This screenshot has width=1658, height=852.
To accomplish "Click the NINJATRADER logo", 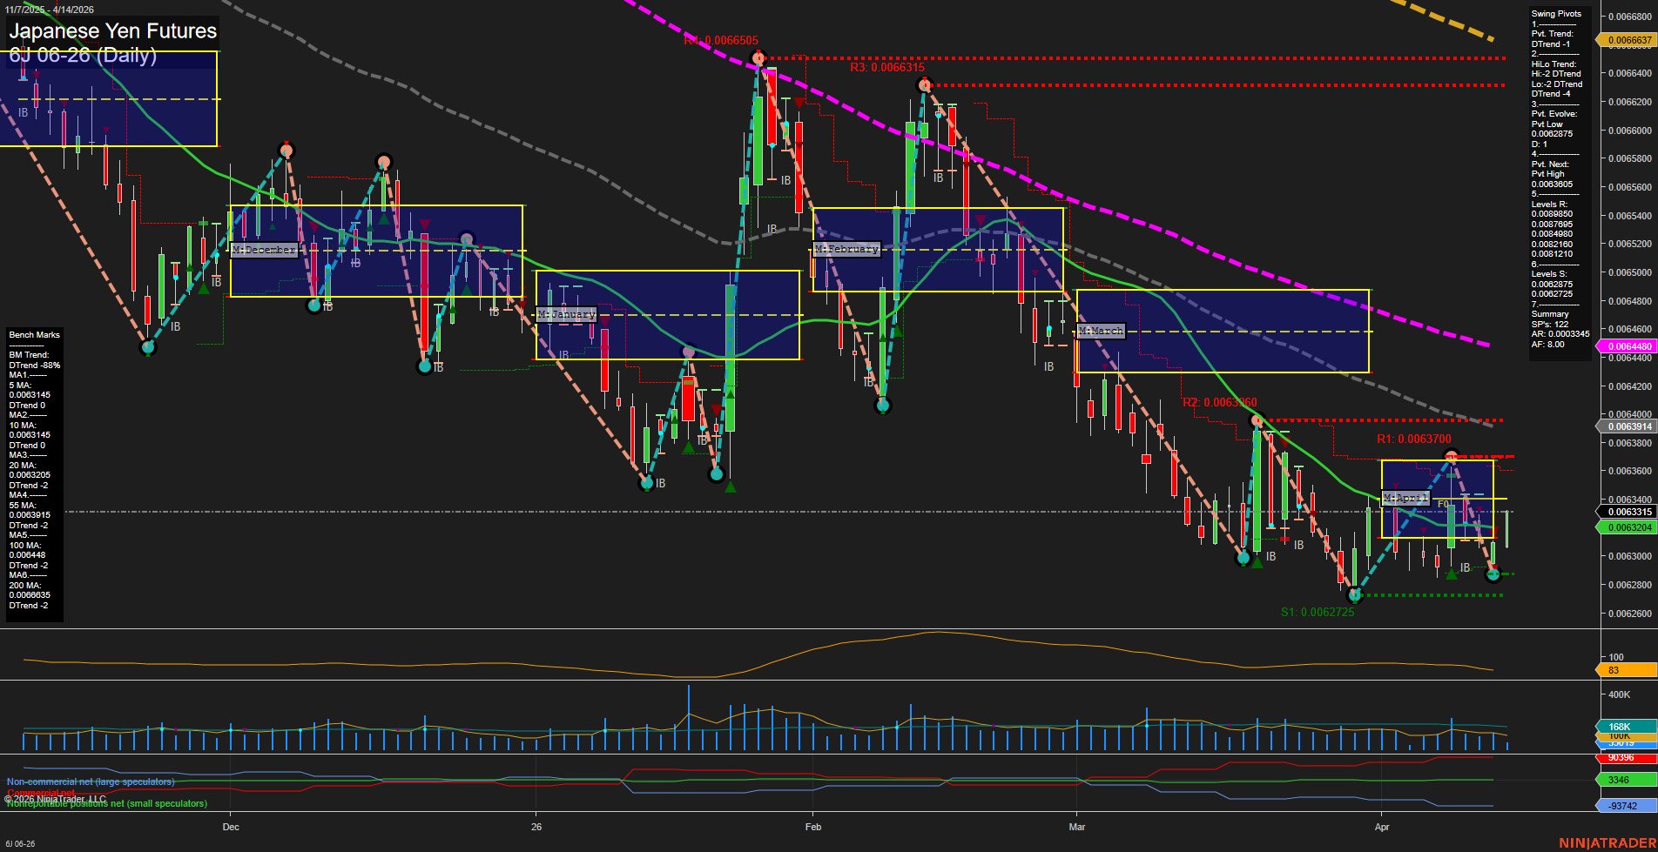I will coord(1607,842).
